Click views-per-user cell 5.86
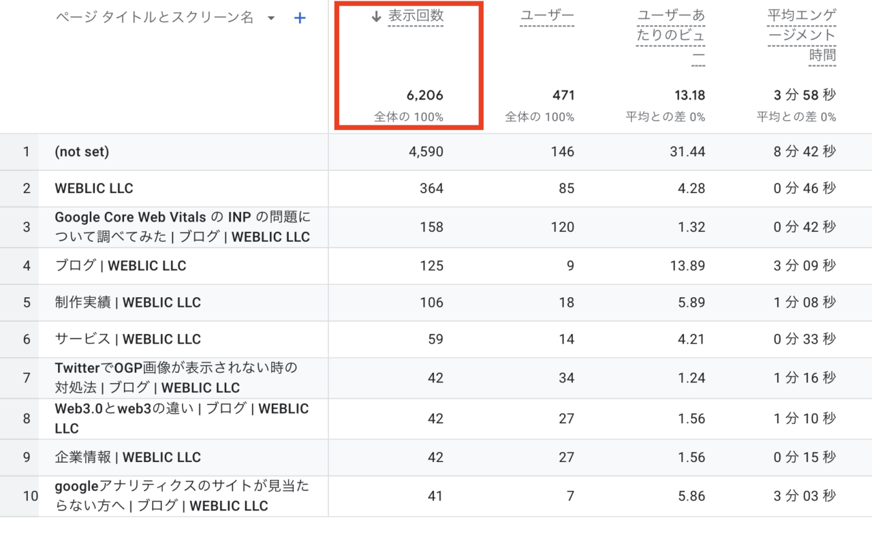872x533 pixels. click(691, 496)
